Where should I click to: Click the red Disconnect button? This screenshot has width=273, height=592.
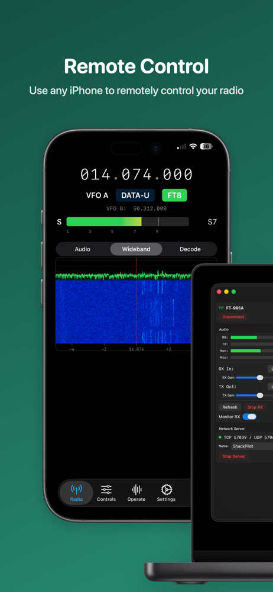[x=233, y=317]
